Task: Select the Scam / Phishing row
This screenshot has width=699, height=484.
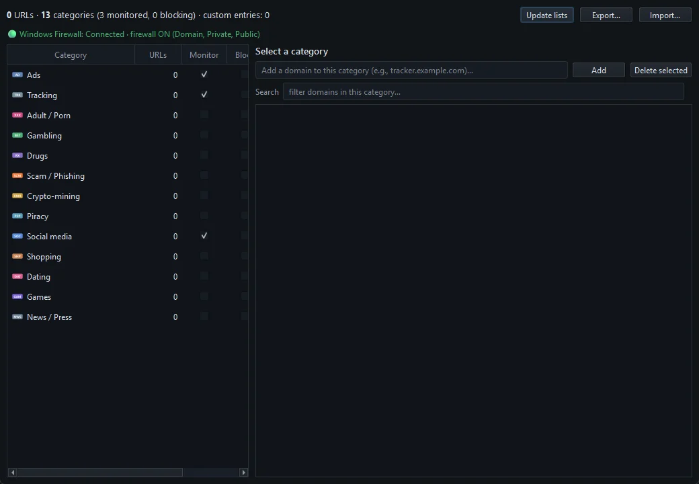Action: pos(128,175)
